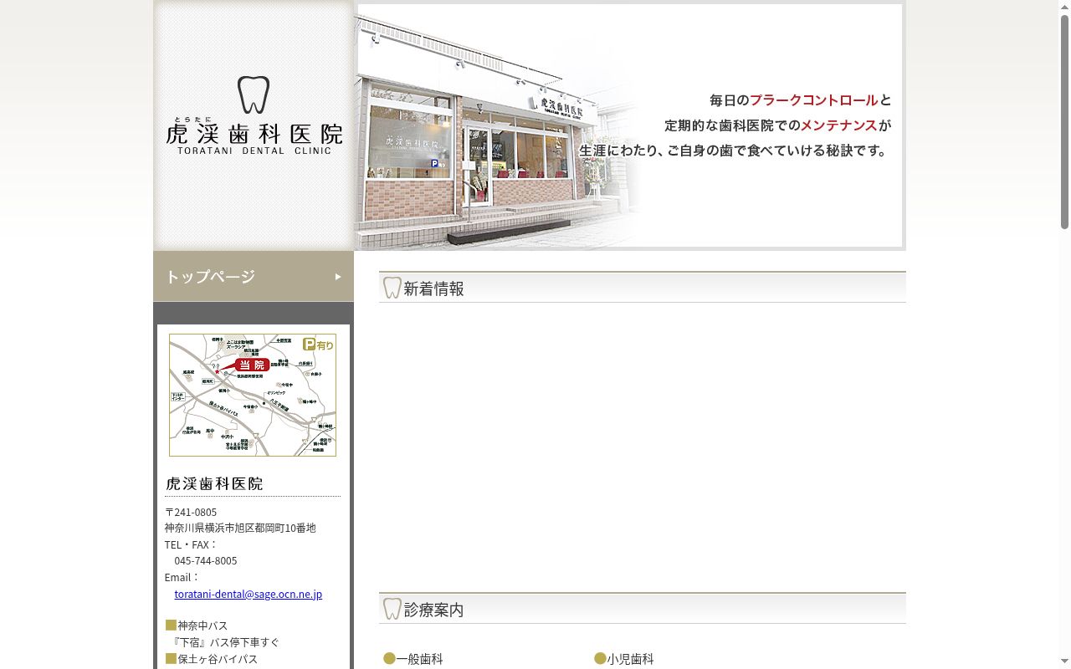Click the プラークコントロール slogan line
Screen dimensions: 1071x669
click(801, 100)
